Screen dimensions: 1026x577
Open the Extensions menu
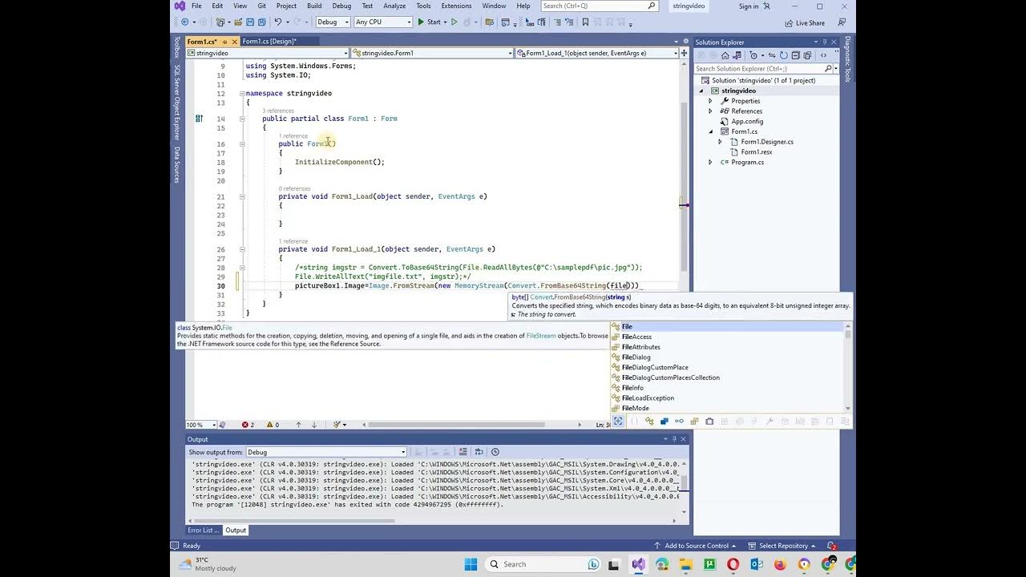click(456, 6)
